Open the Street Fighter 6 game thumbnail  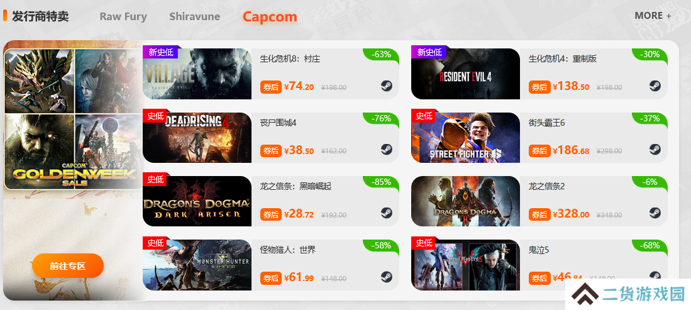465,138
